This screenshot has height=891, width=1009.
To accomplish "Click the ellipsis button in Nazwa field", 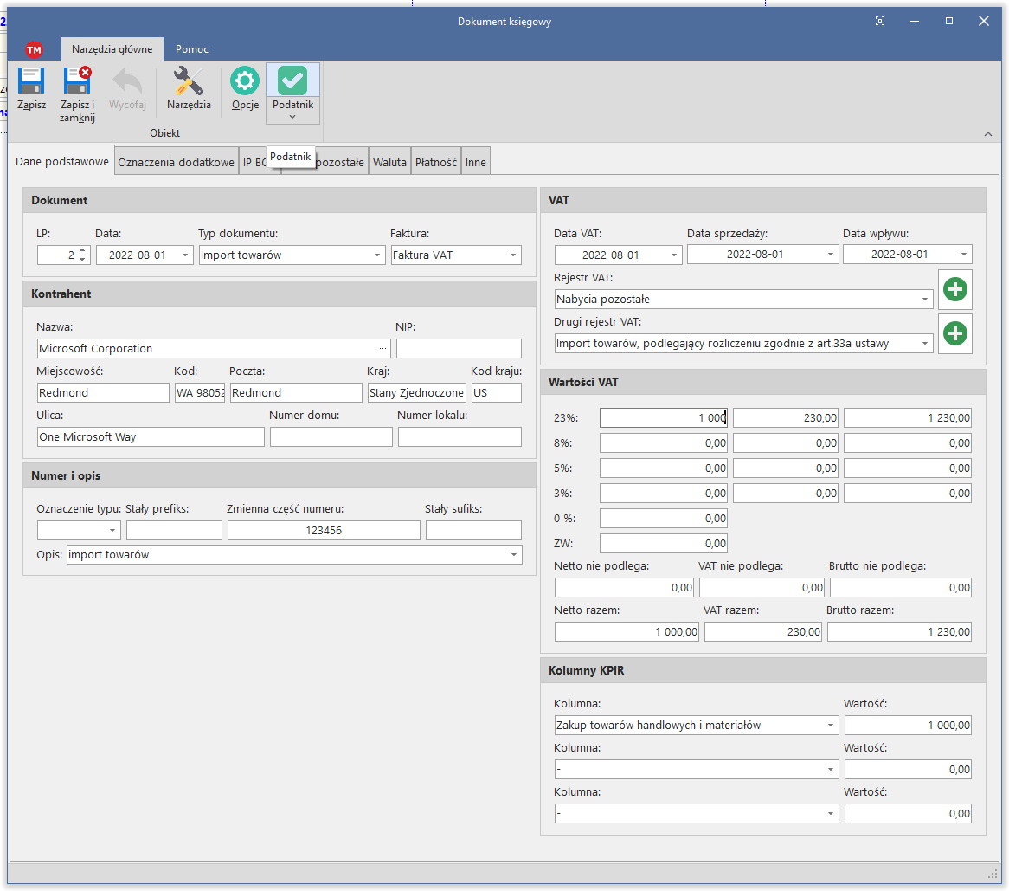I will [x=382, y=348].
